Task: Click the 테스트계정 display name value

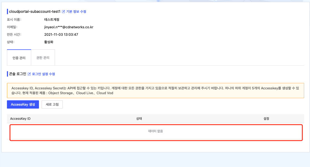Action: tap(52, 20)
